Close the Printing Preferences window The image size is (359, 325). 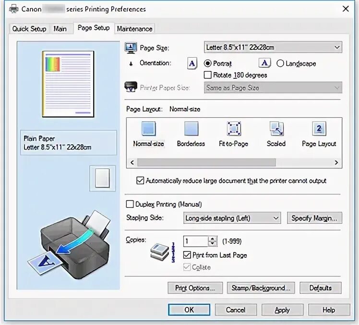(x=346, y=9)
